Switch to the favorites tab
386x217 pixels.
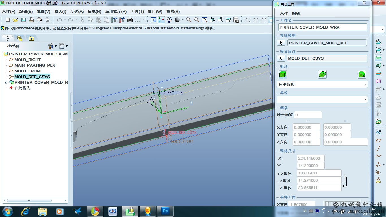[x=31, y=38]
